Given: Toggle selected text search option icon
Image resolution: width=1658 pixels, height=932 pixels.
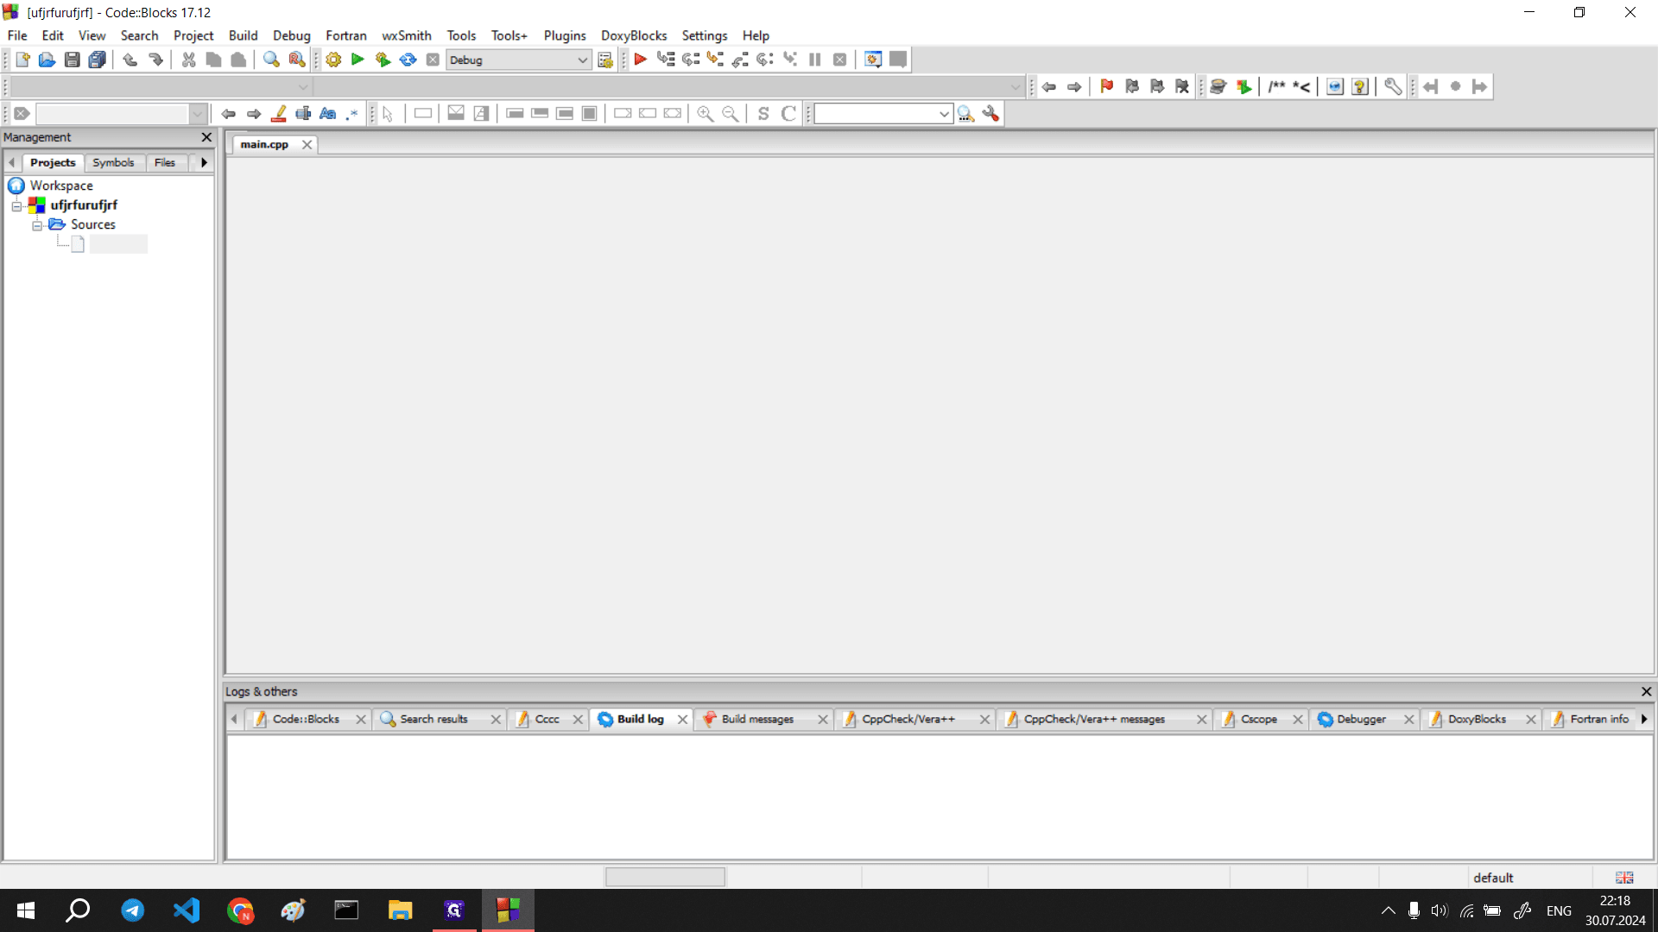Looking at the screenshot, I should click(303, 114).
